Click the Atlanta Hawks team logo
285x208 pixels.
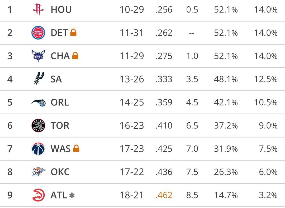coord(38,195)
